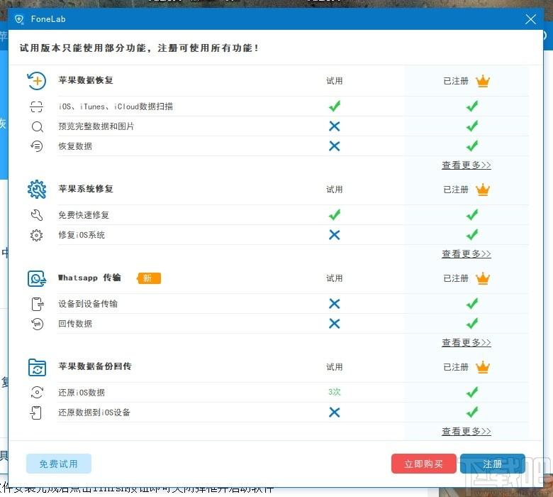Click the 预览完整数据和图片 row text
The width and height of the screenshot is (553, 497).
click(x=96, y=126)
